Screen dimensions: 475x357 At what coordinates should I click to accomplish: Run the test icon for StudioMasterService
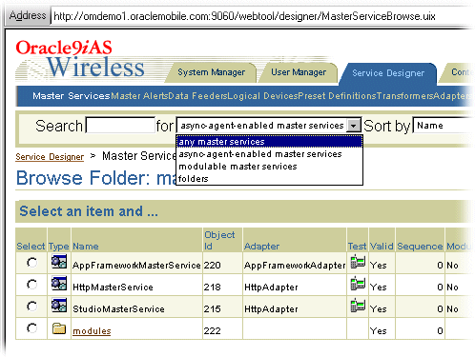click(358, 306)
